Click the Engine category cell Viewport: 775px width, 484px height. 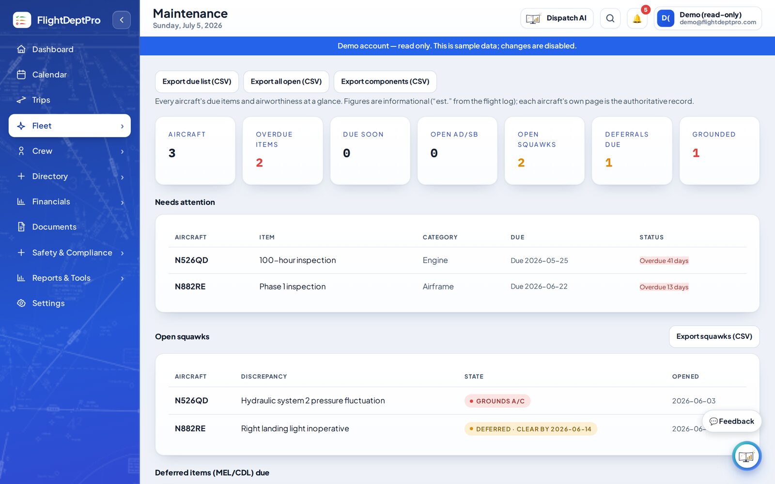[435, 260]
